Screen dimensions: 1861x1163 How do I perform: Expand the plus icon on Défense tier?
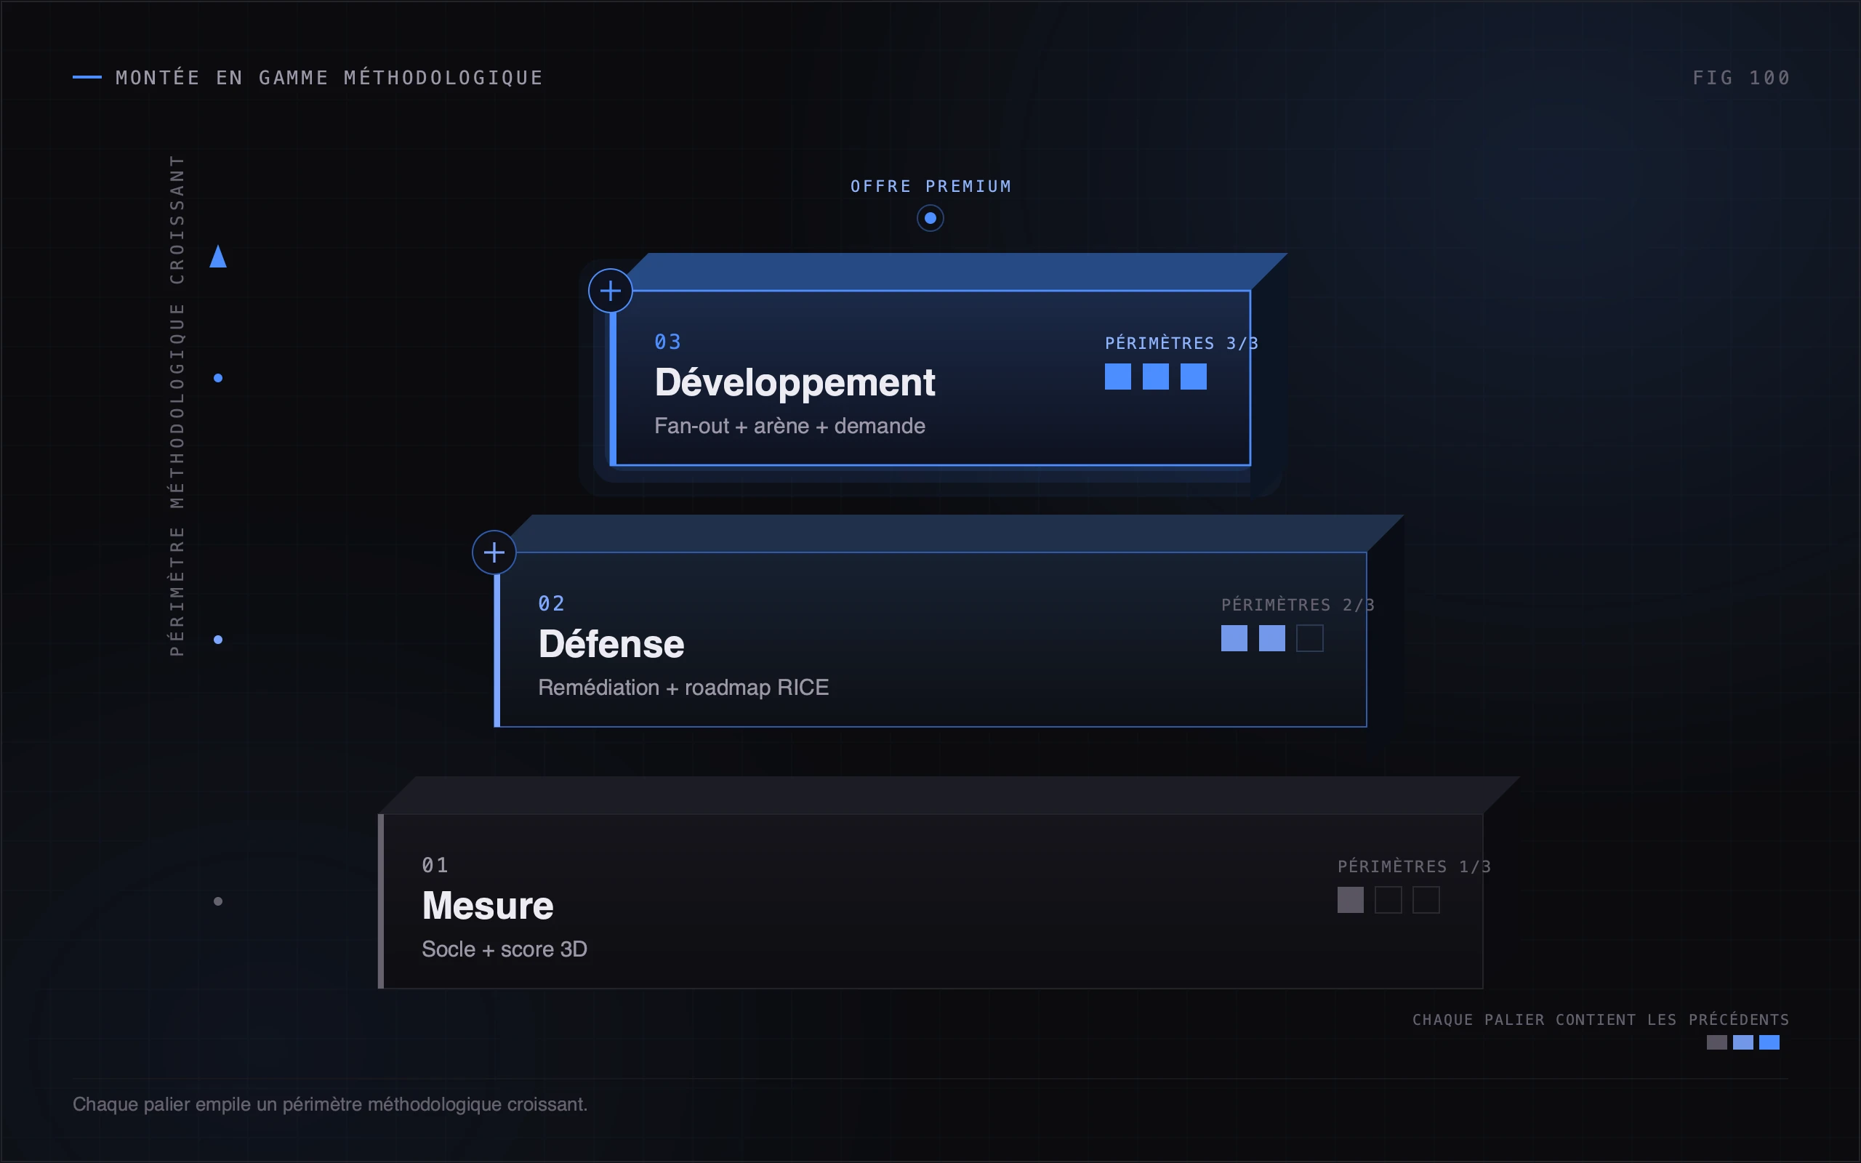coord(494,552)
